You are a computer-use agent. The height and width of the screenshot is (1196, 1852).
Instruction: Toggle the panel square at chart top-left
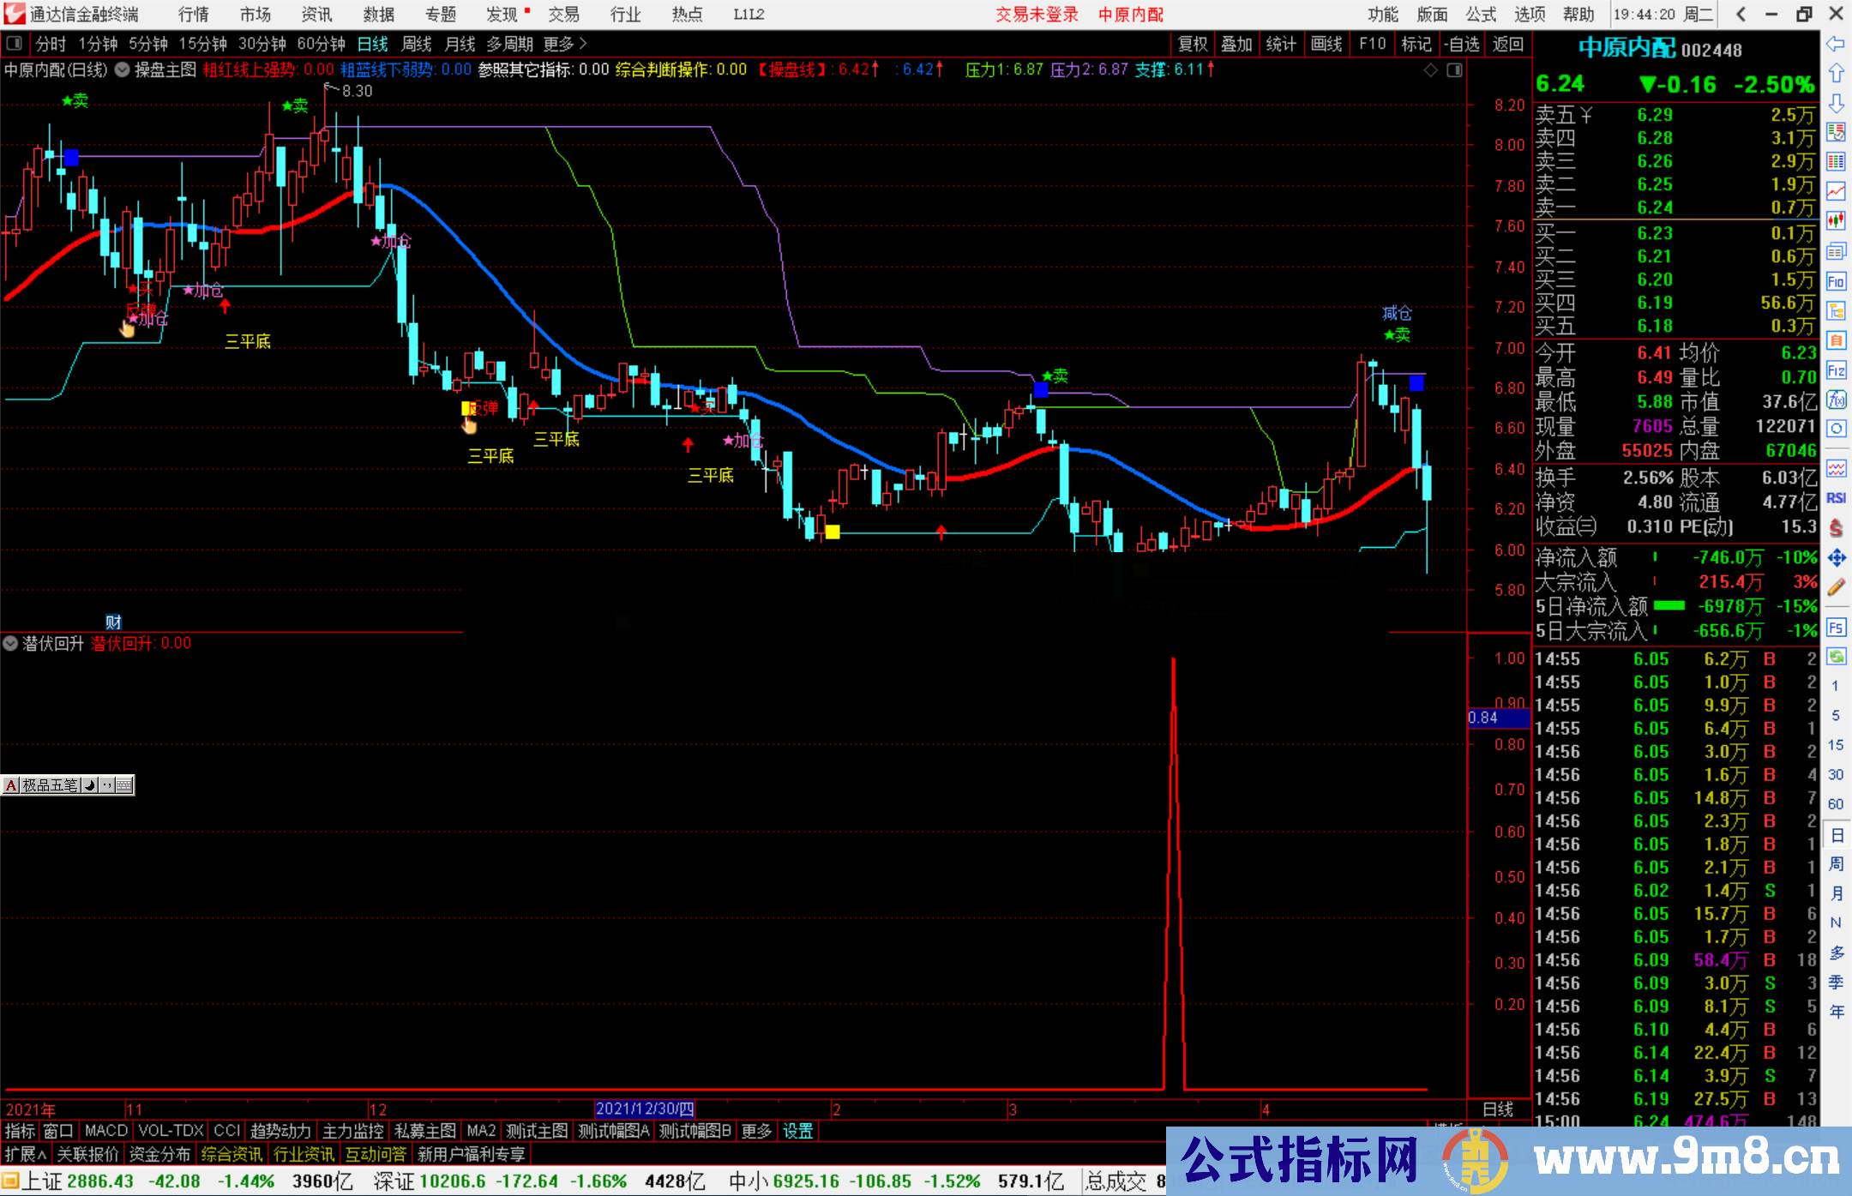click(14, 43)
